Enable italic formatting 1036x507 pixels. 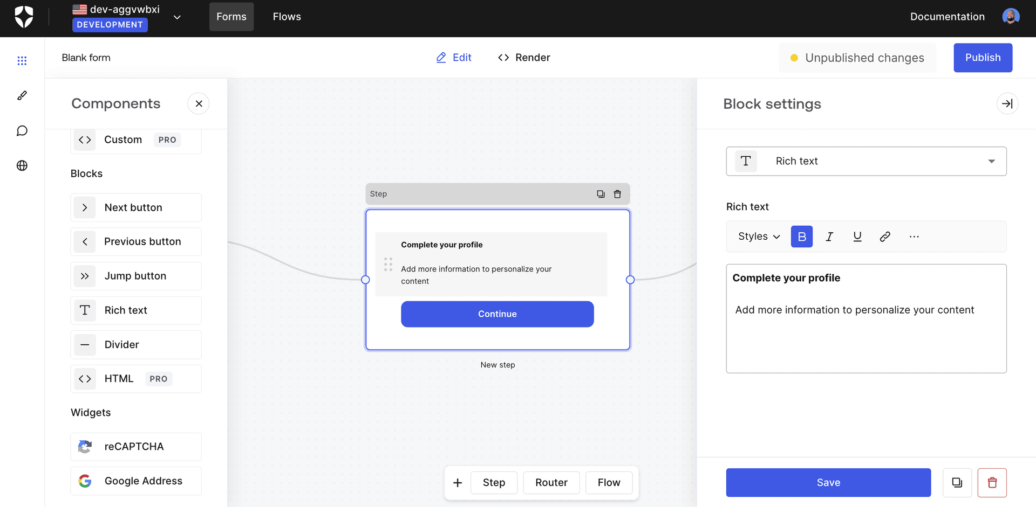829,237
